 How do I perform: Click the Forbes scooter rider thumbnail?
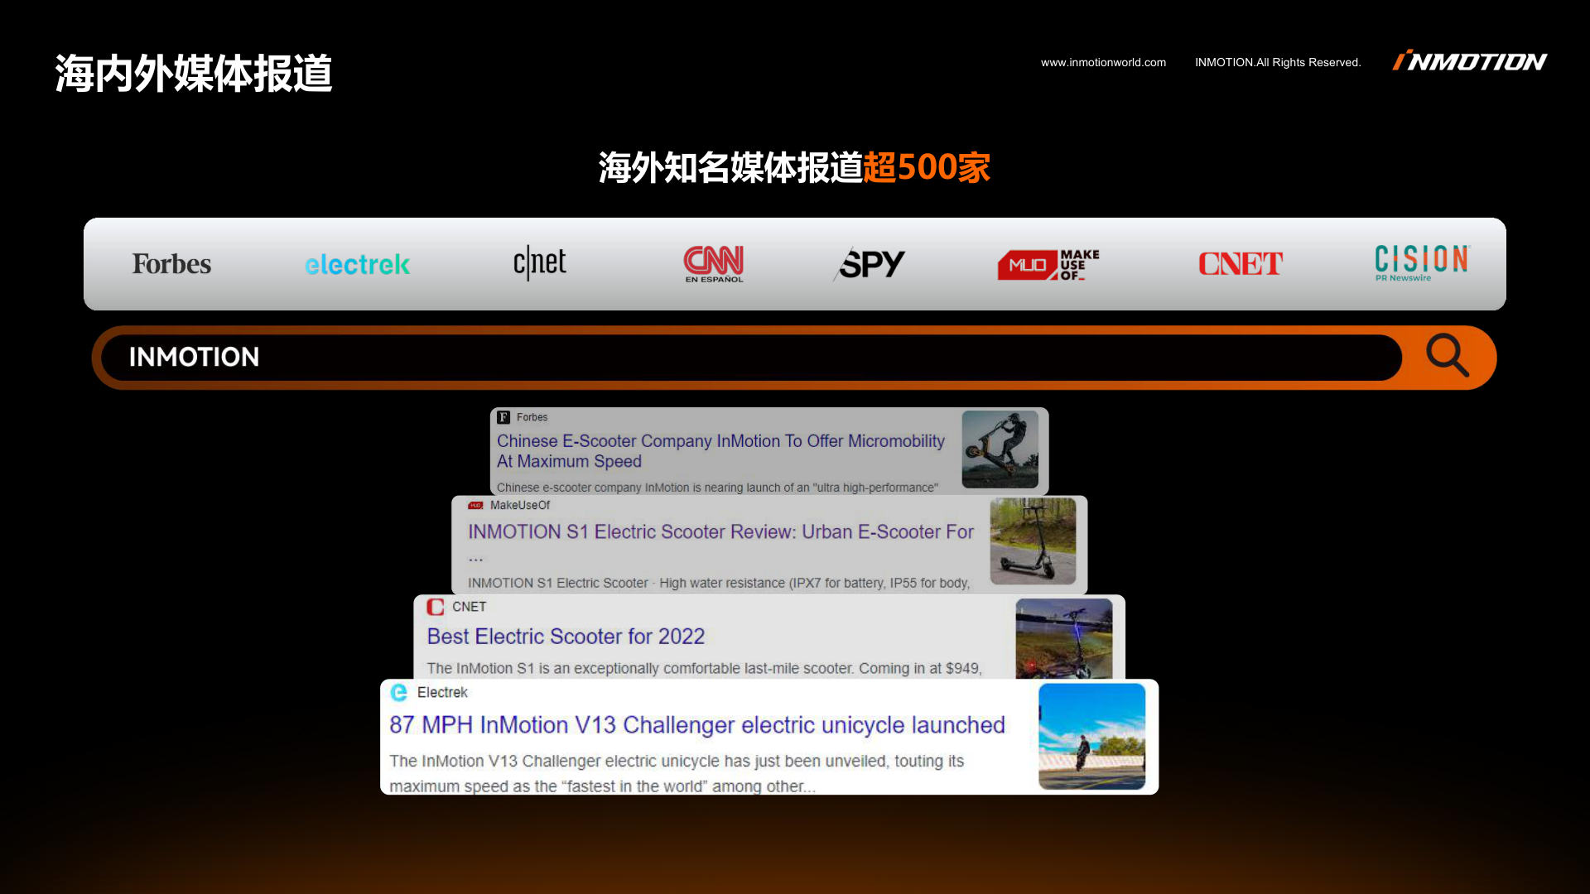[1000, 449]
